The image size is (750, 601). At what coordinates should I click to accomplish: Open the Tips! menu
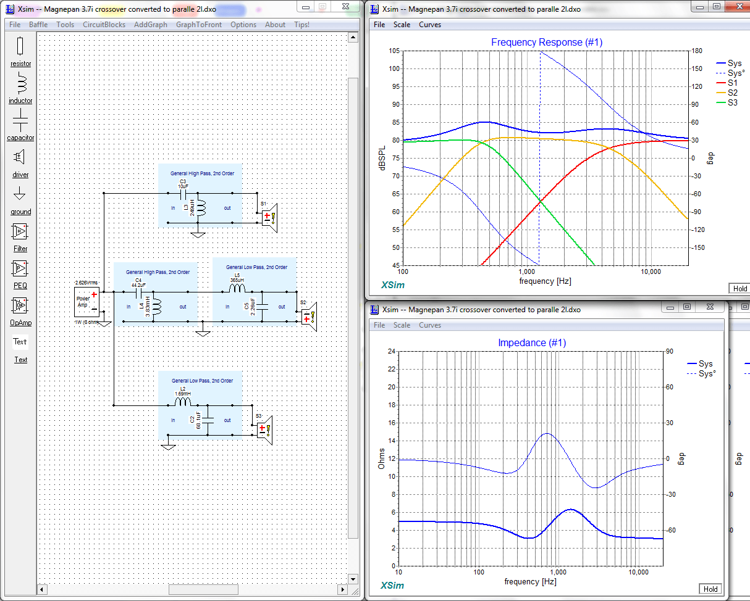pos(302,25)
